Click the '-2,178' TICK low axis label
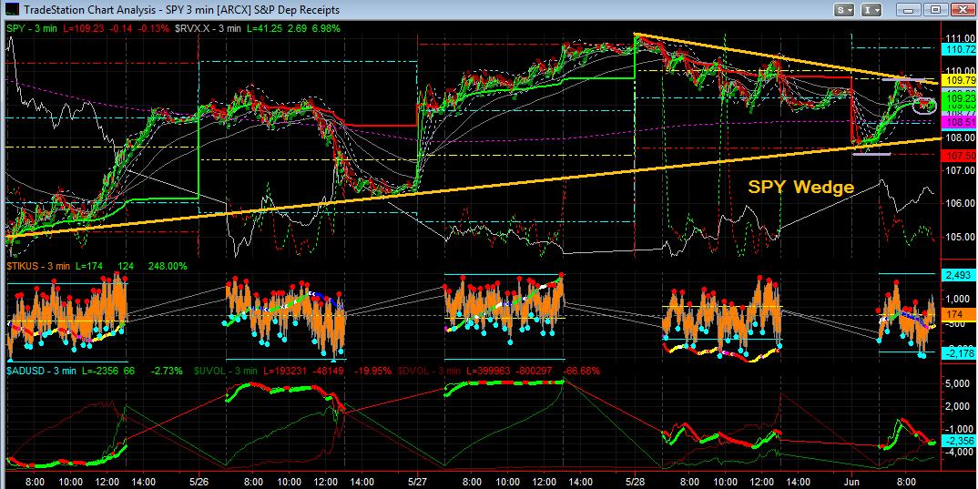Screen dimensions: 978x489 click(961, 354)
